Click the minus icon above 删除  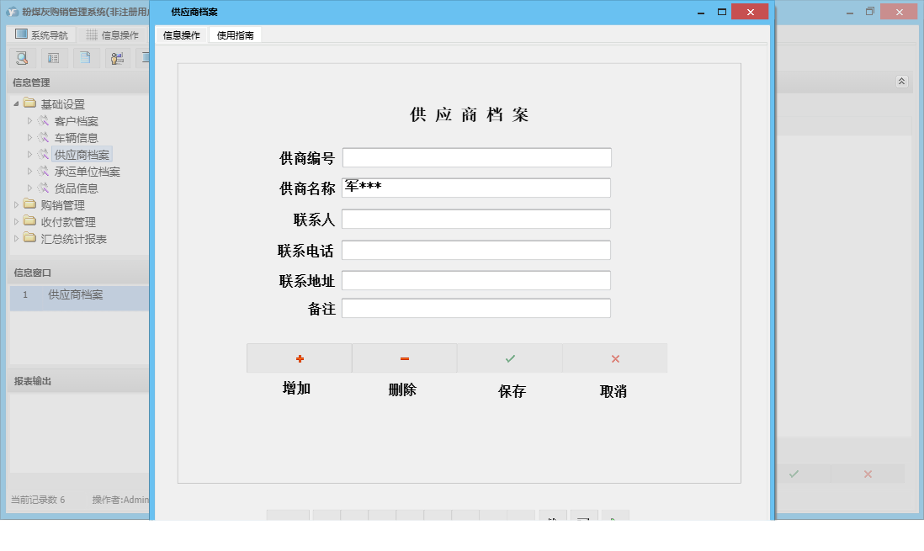(x=405, y=358)
